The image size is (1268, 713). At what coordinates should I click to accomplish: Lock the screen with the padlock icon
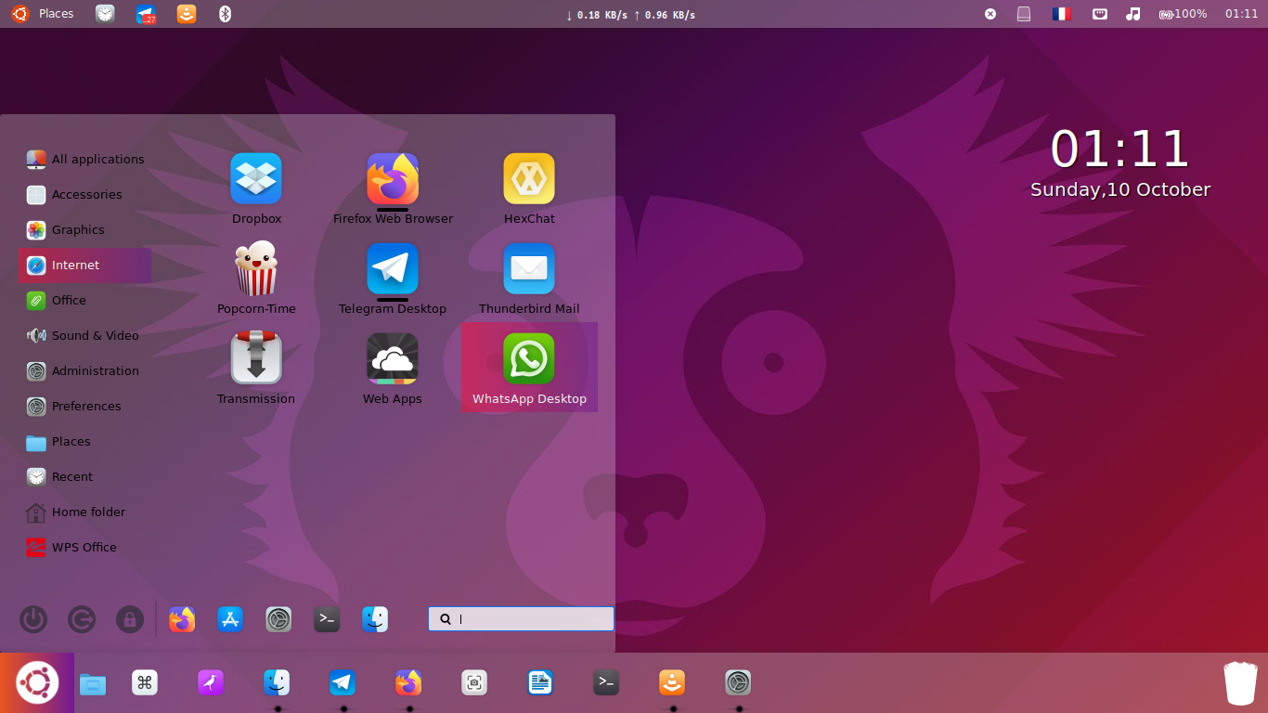(130, 619)
